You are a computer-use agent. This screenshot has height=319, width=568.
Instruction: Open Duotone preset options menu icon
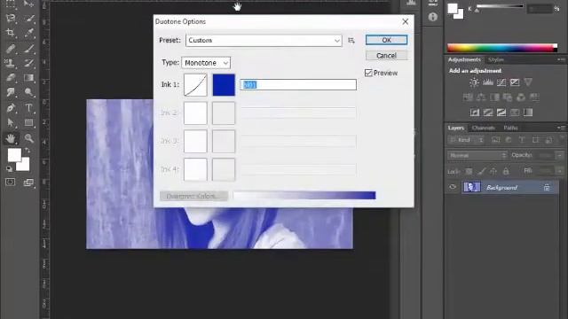(351, 41)
